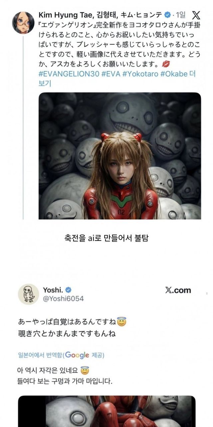Click the X logo in the top tweet

[196, 15]
